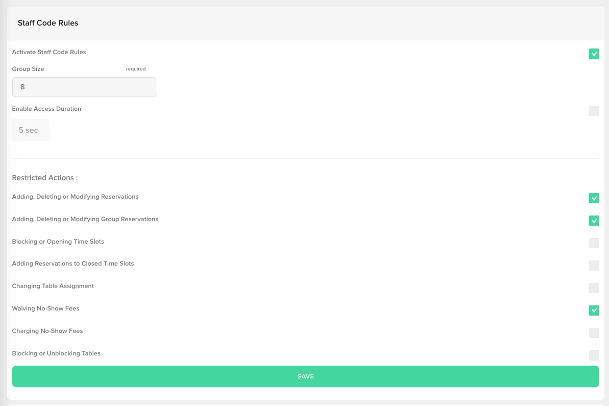Focus the Group Size input field
This screenshot has width=609, height=406.
(84, 87)
